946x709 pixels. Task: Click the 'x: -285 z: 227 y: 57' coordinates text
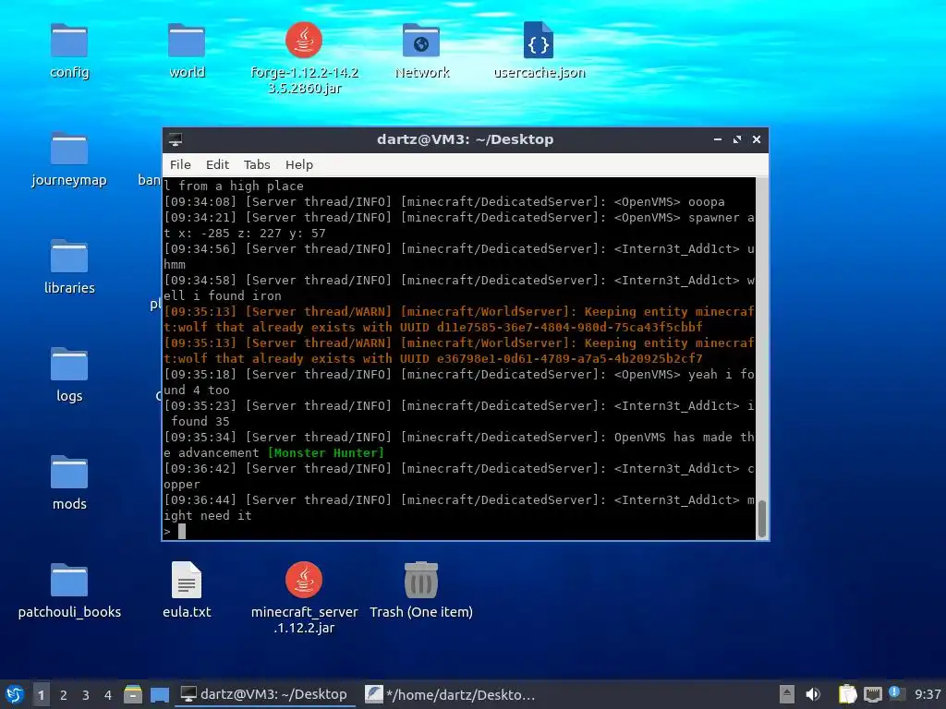tap(251, 234)
